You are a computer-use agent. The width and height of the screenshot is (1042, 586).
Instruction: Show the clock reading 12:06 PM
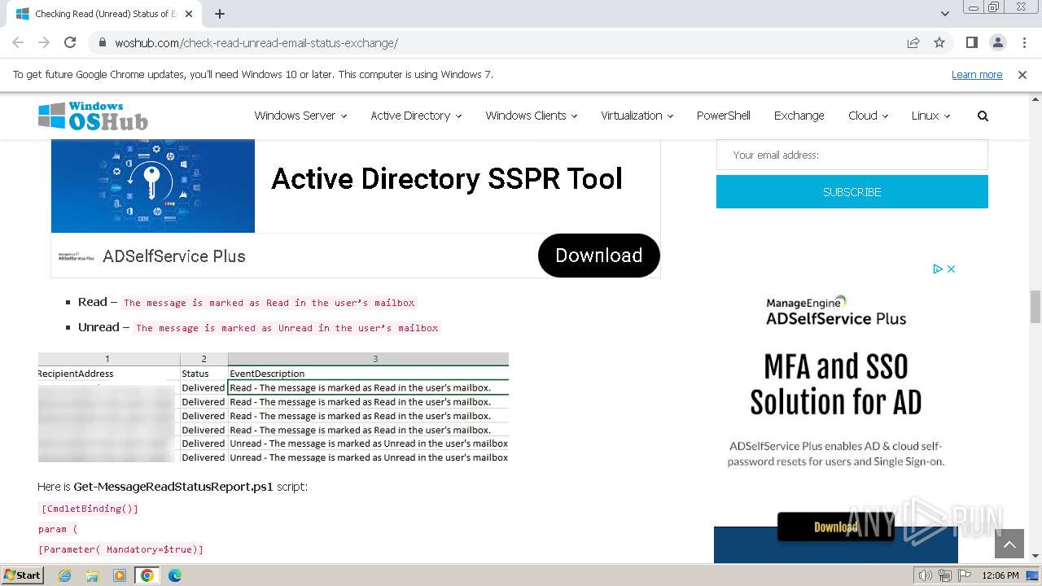(x=1000, y=575)
